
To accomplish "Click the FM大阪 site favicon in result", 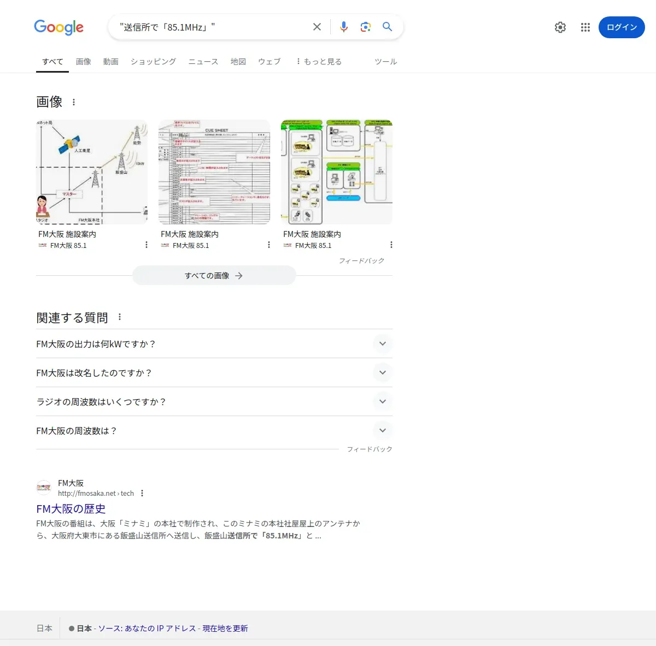I will click(x=44, y=488).
